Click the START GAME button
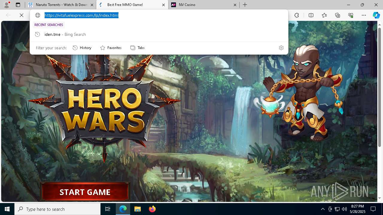 coord(85,192)
